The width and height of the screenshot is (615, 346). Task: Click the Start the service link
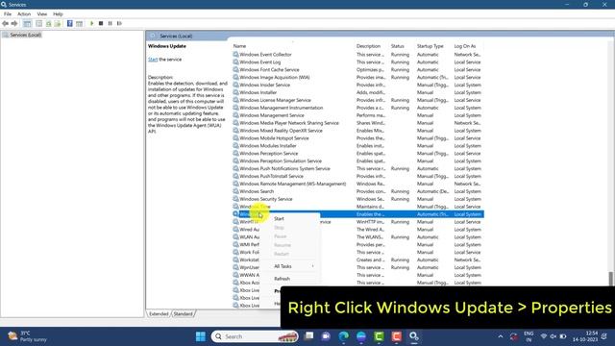[x=153, y=60]
